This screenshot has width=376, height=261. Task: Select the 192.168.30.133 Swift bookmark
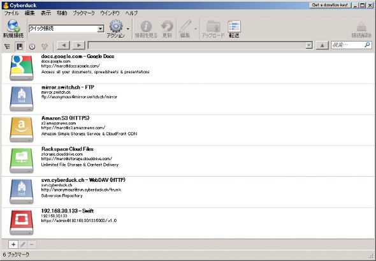point(188,223)
